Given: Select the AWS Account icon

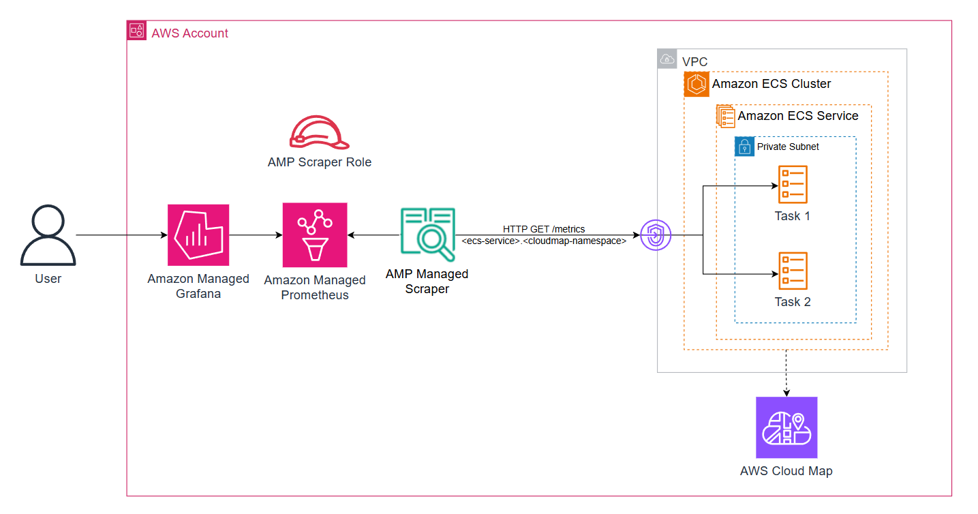Looking at the screenshot, I should click(135, 30).
